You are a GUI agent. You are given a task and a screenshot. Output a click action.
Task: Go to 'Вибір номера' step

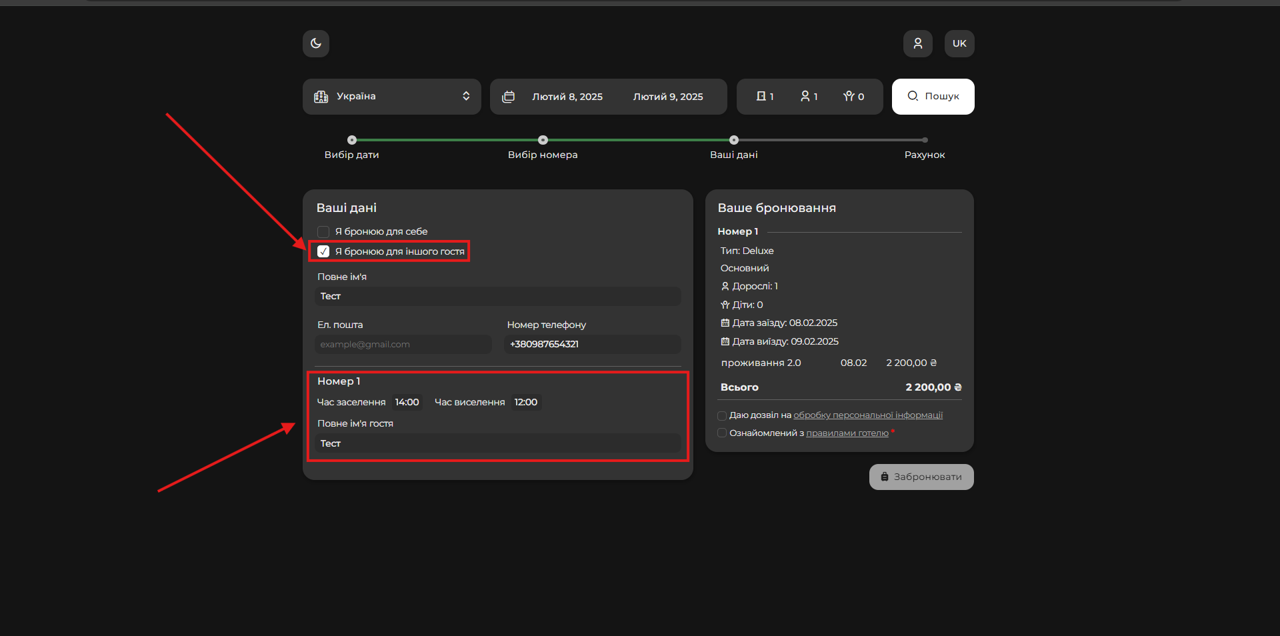click(543, 140)
